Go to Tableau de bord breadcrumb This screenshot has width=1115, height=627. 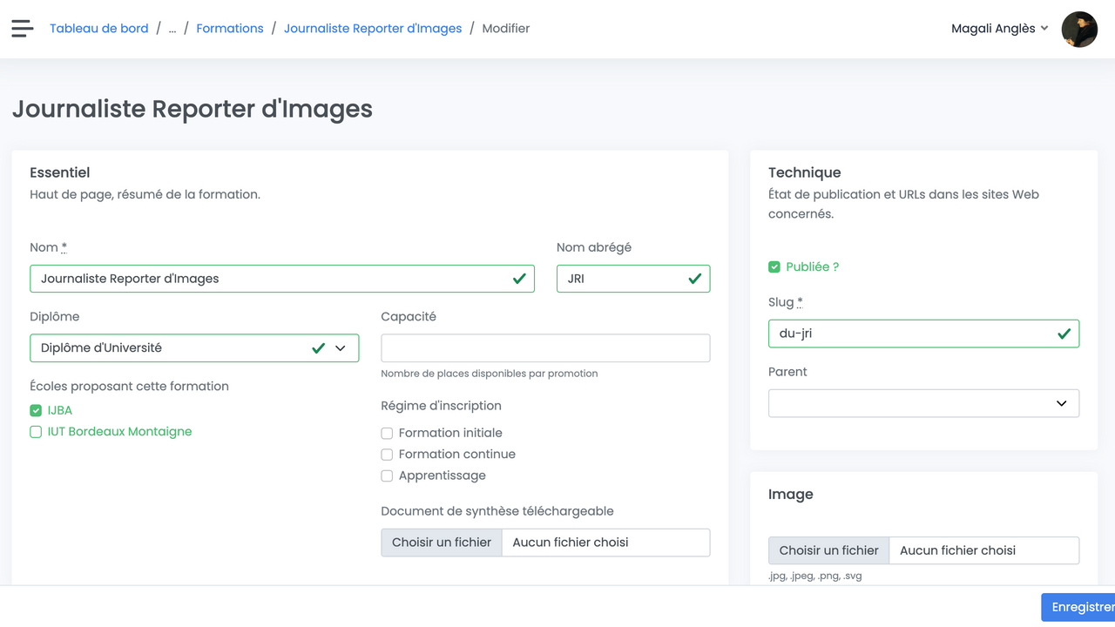point(98,29)
